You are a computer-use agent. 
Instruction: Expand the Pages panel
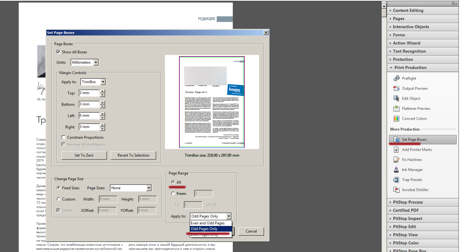coord(422,19)
